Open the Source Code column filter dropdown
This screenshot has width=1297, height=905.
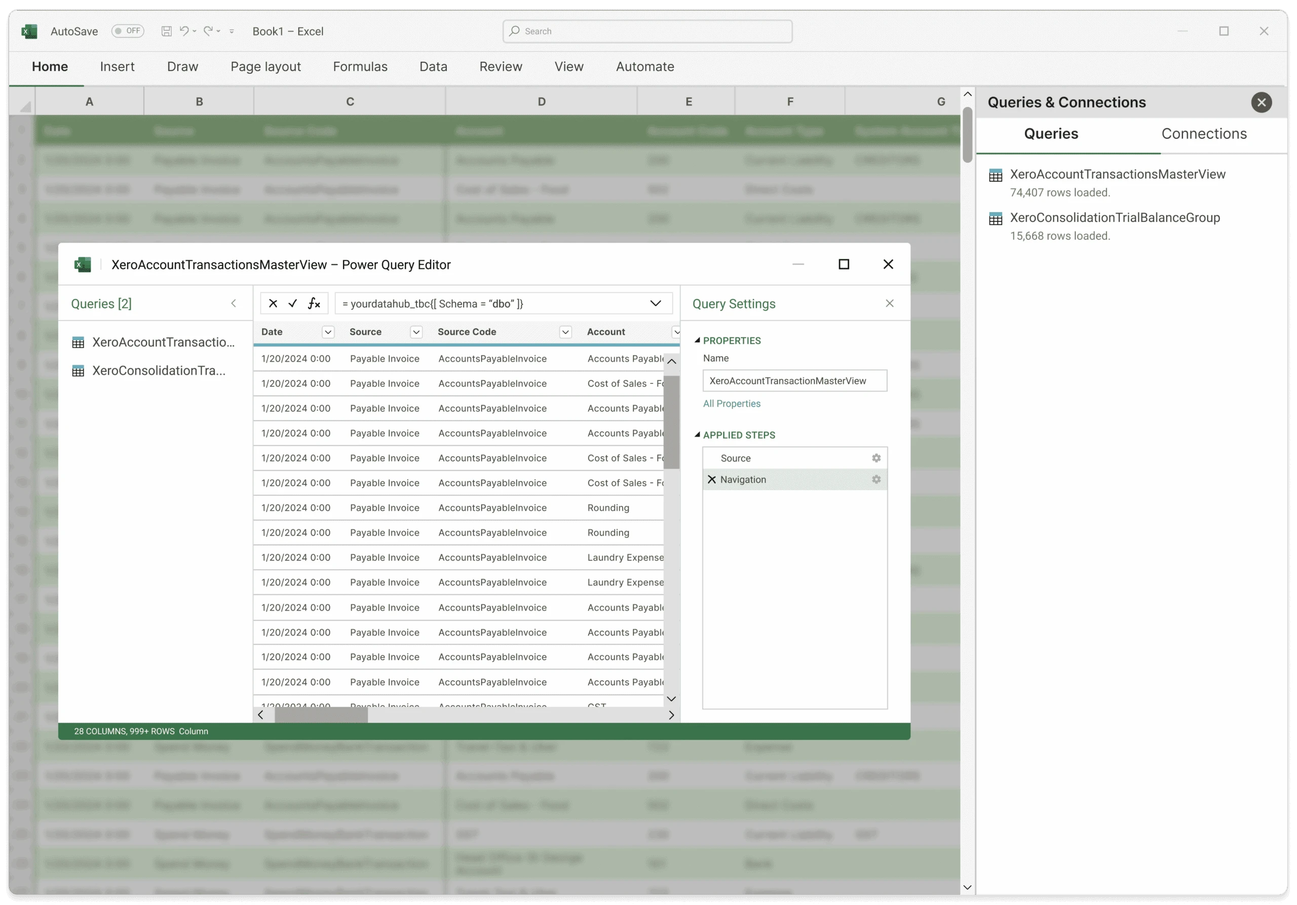(x=565, y=332)
